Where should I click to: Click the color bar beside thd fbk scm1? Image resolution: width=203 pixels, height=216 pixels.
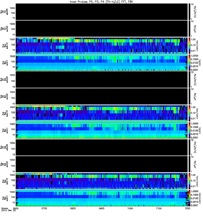pos(189,130)
